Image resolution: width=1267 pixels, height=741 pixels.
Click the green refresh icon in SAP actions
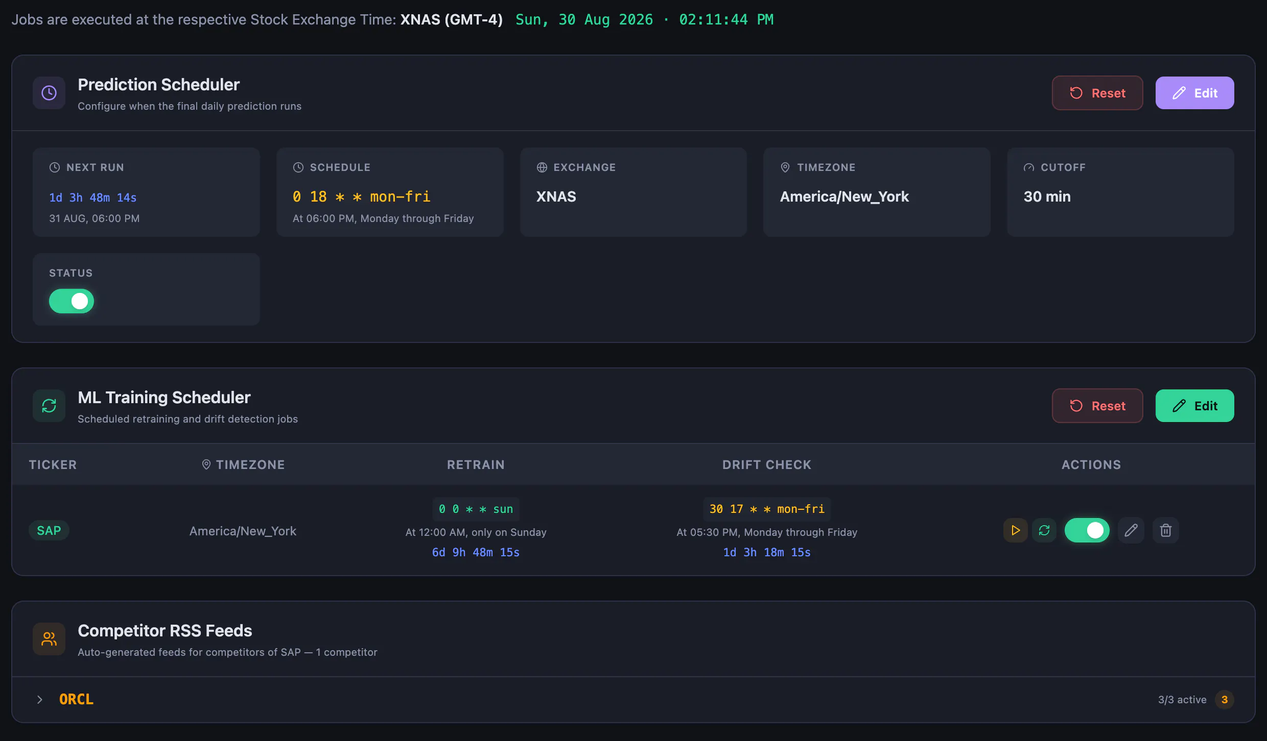(1044, 530)
